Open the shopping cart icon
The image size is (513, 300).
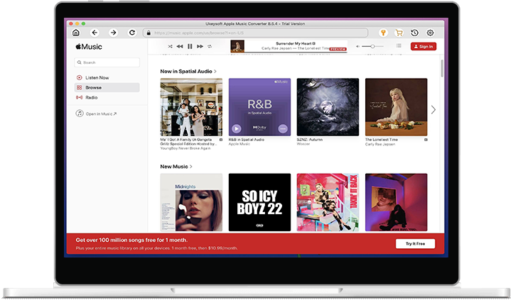click(x=399, y=33)
